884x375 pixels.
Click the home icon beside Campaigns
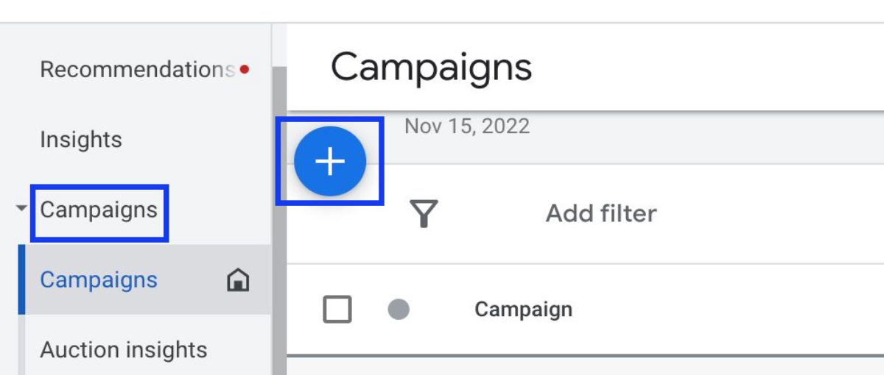[238, 280]
